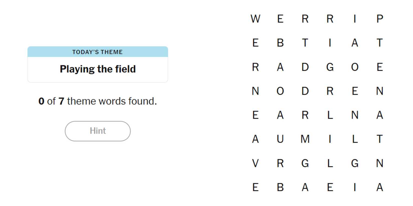Screen dimensions: 413x206
Task: Select the M in the sixth row
Action: point(305,139)
